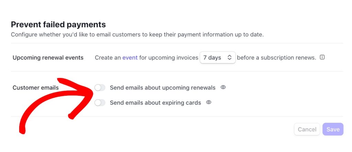352x152 pixels.
Task: Save the payment settings
Action: 333,129
